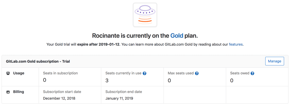The height and width of the screenshot is (106, 289).
Task: Click the January 11, 2019 end date
Action: [119, 98]
